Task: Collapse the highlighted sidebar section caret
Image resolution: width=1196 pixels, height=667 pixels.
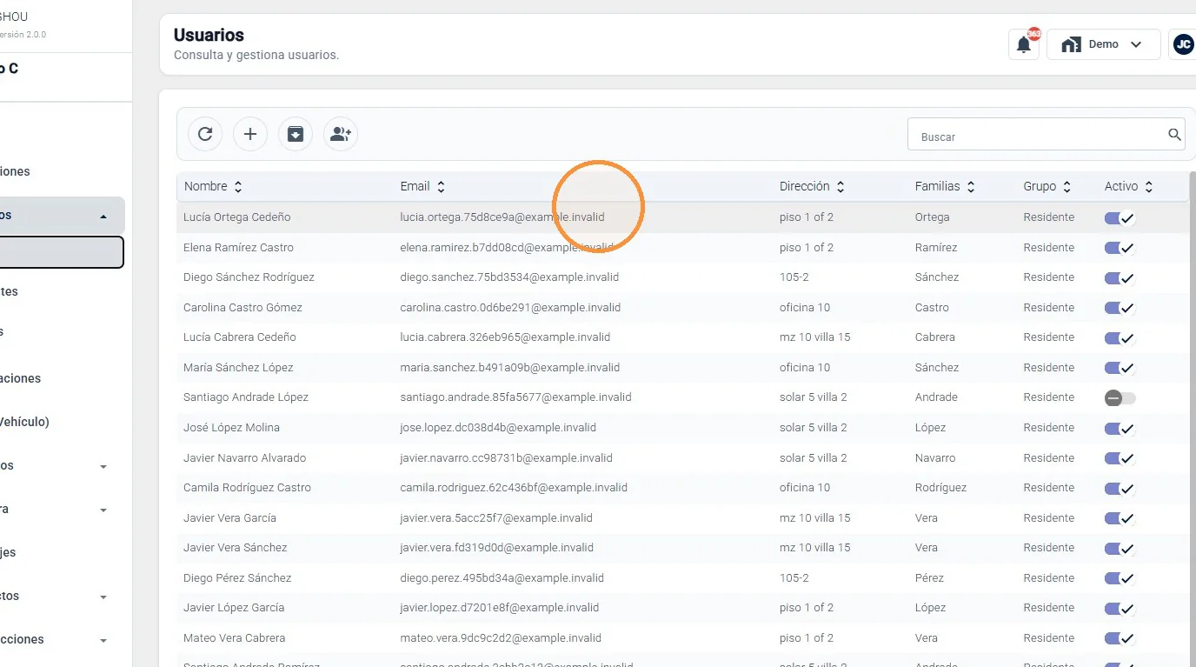Action: click(103, 217)
